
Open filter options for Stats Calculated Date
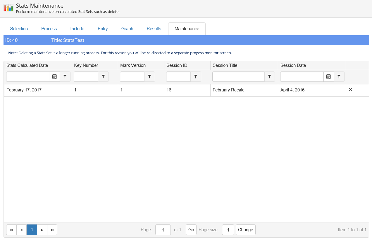pyautogui.click(x=65, y=76)
